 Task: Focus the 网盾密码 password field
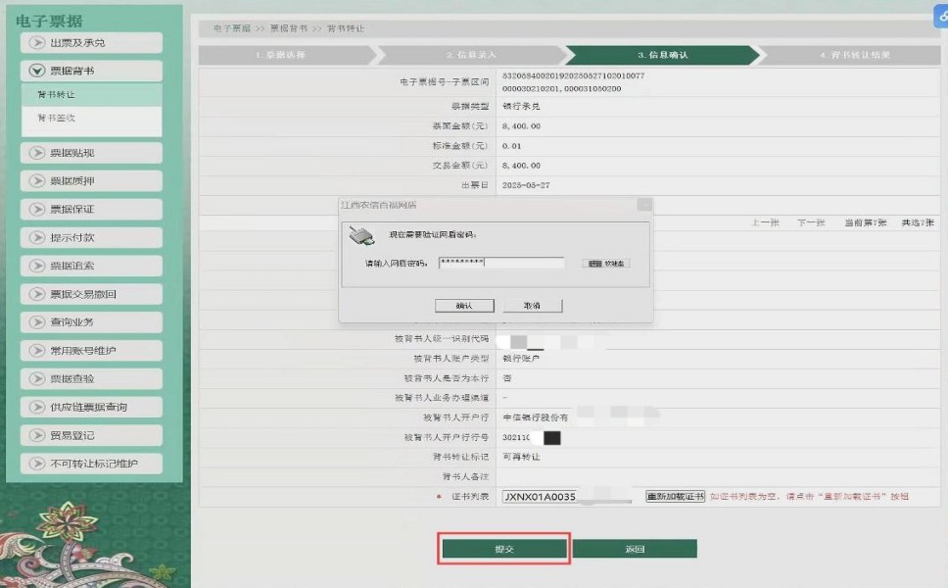point(501,263)
